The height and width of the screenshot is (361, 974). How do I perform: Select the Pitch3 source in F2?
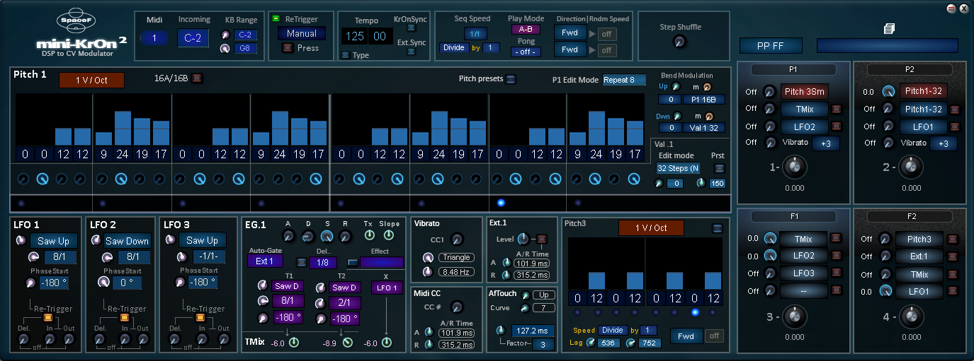[x=919, y=239]
